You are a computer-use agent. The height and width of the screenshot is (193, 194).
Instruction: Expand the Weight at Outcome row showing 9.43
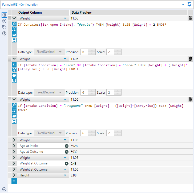click(x=14, y=163)
